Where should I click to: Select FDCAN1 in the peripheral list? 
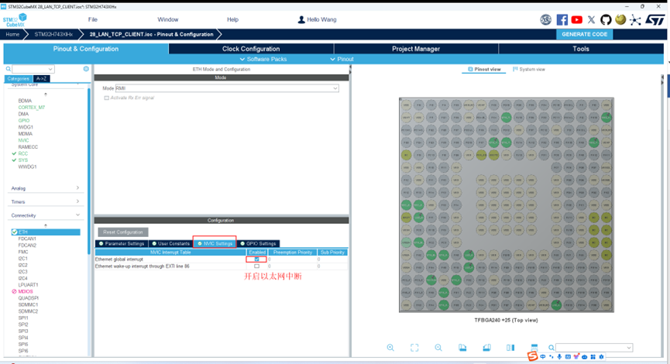[x=27, y=239]
